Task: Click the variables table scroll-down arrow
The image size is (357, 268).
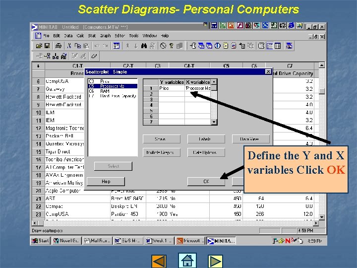Action: click(214, 122)
